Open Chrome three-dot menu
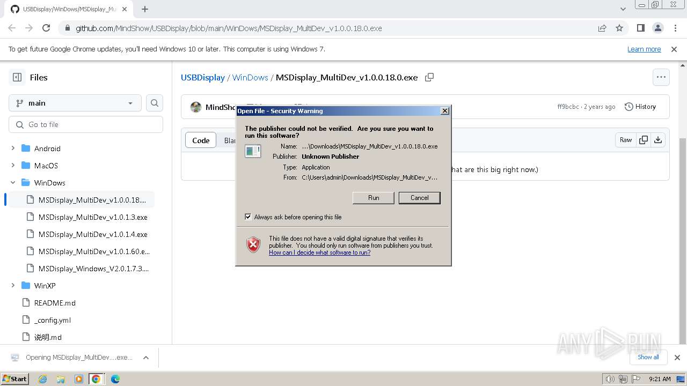Image resolution: width=687 pixels, height=386 pixels. 675,28
